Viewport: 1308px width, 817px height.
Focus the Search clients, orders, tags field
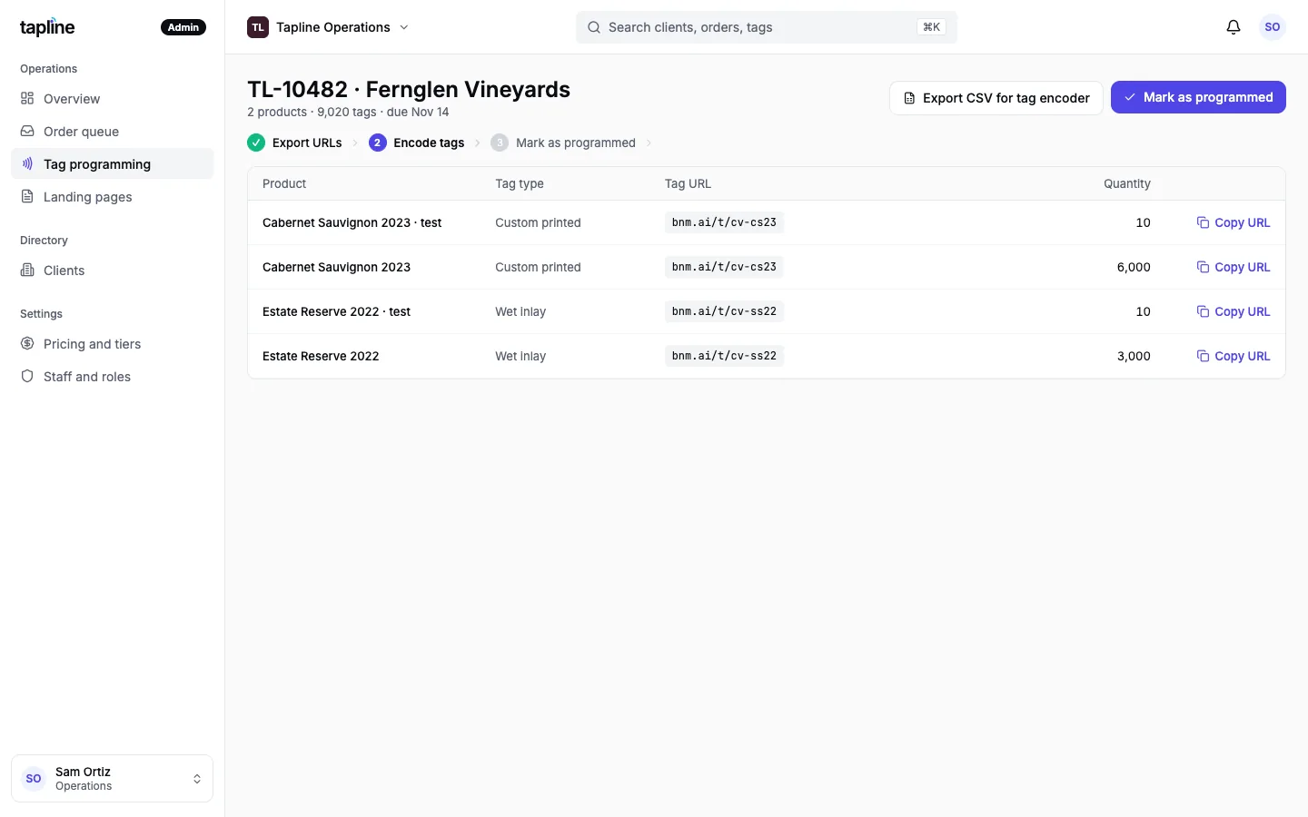(767, 27)
